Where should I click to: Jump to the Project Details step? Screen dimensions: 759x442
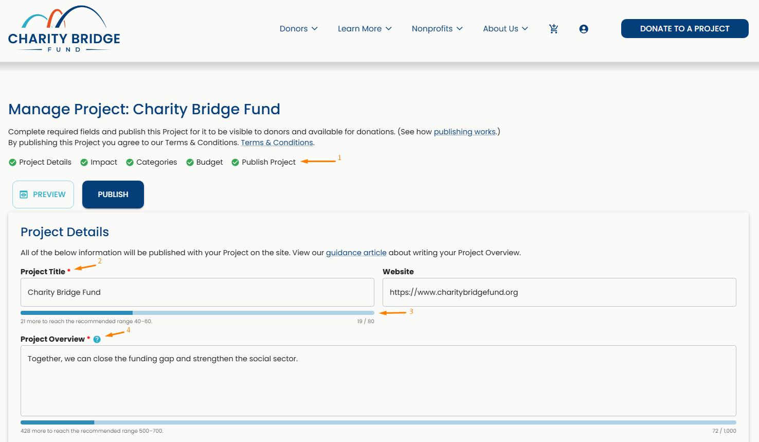[45, 162]
